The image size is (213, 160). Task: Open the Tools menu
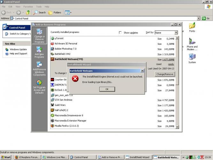tap(39, 6)
